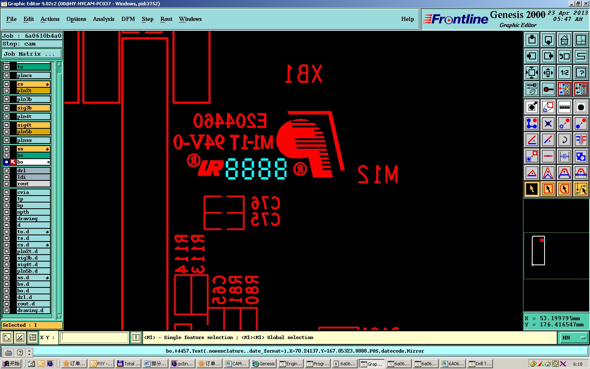Open the Analysis menu
Image resolution: width=590 pixels, height=369 pixels.
coord(104,19)
